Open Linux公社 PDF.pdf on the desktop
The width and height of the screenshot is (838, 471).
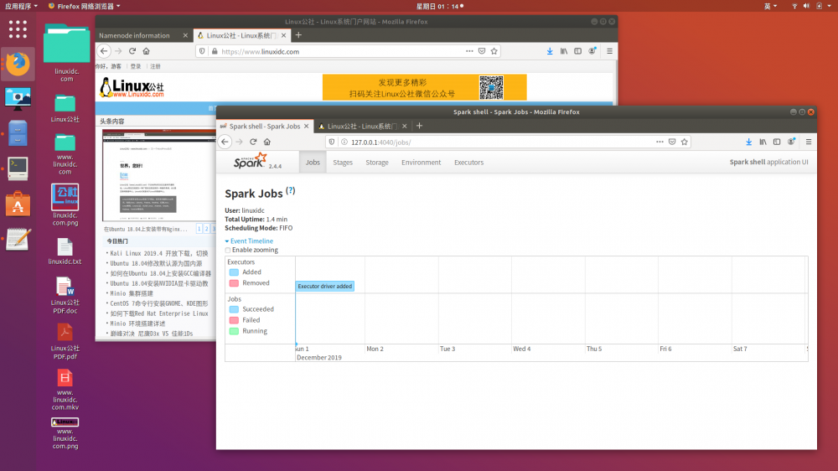point(65,342)
